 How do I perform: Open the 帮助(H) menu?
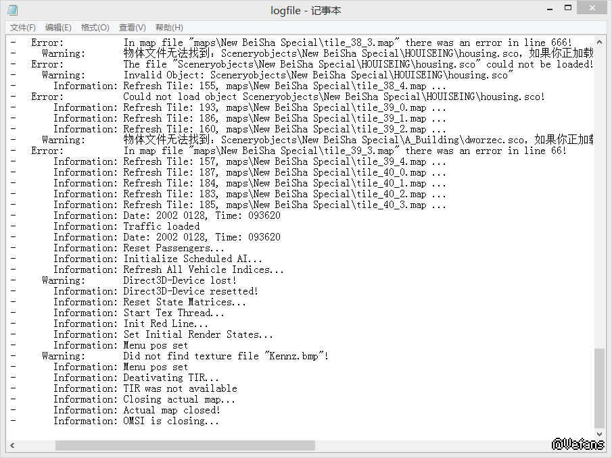(169, 28)
